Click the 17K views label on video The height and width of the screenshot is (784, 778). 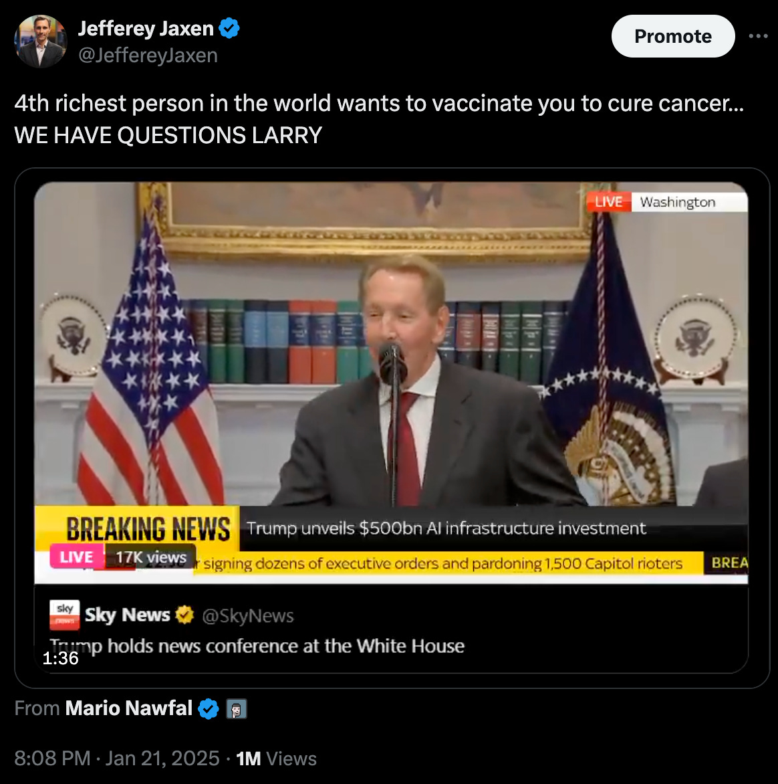tap(151, 557)
